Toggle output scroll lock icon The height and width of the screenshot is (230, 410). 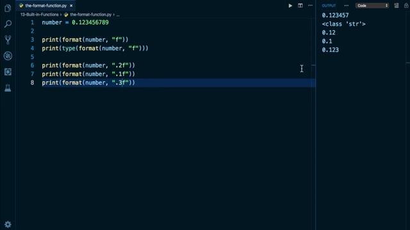tap(406, 6)
